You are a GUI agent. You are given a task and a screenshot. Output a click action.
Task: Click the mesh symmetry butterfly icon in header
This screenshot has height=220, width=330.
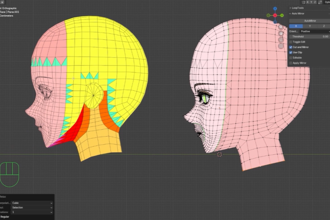[x=303, y=2]
